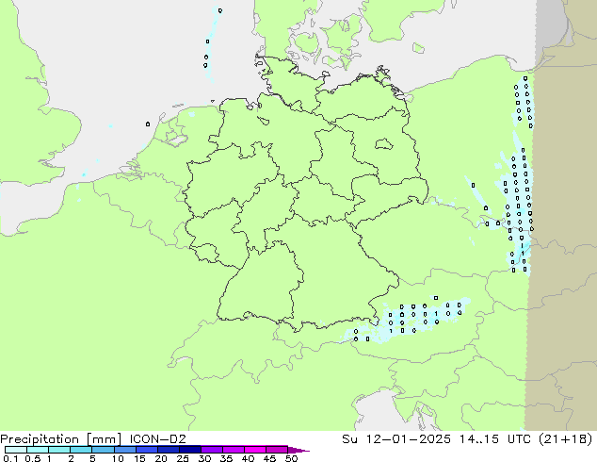597x462 pixels.
Task: Click the 'ICON-D2' model name
Action: [x=157, y=438]
